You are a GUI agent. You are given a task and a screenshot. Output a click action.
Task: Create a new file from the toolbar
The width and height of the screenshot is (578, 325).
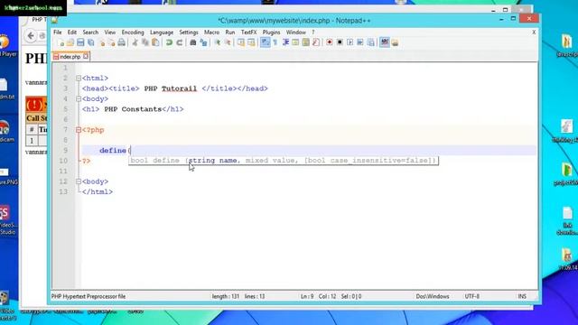pos(61,42)
